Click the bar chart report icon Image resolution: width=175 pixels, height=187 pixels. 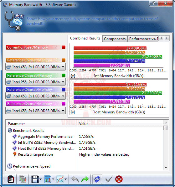coord(48,179)
